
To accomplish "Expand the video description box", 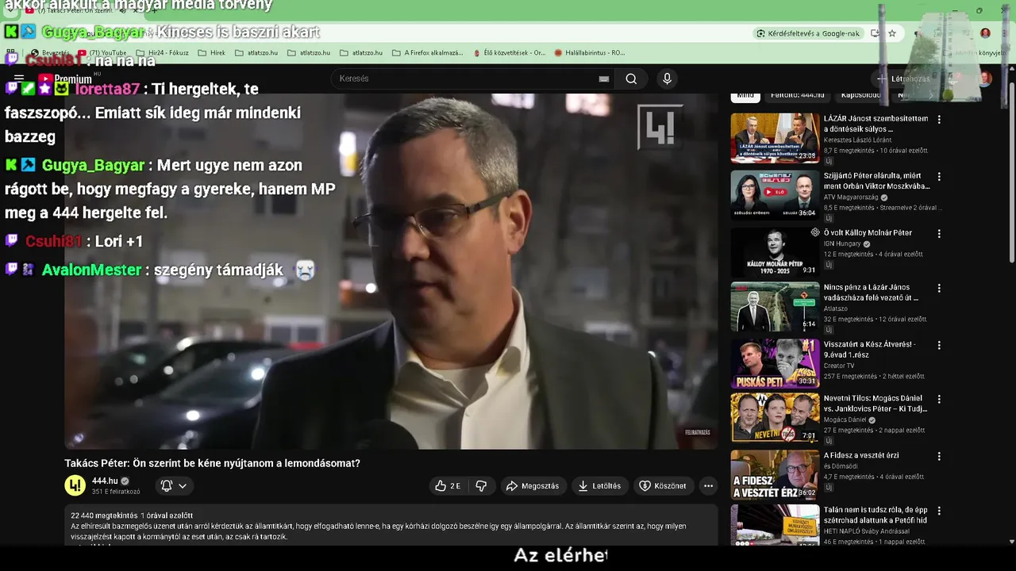I will 391,525.
